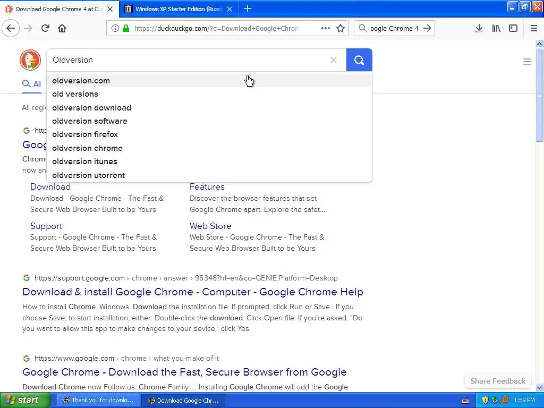
Task: Open the Downloads panel
Action: pyautogui.click(x=479, y=28)
